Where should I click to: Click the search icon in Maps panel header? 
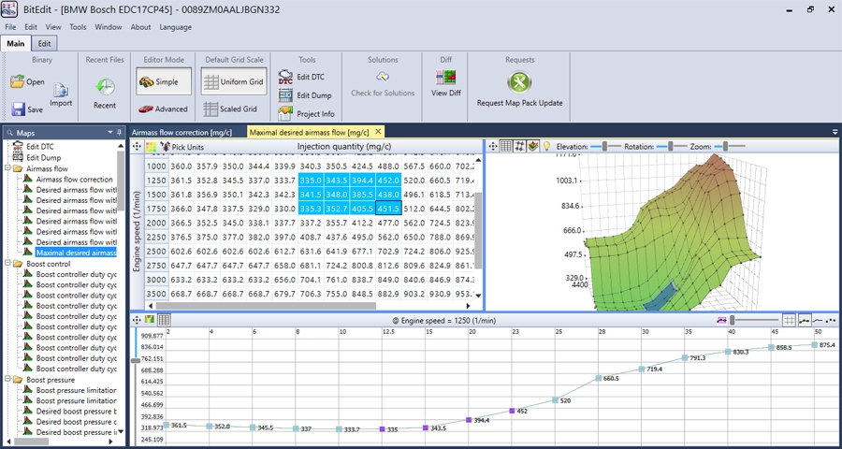tap(9, 132)
